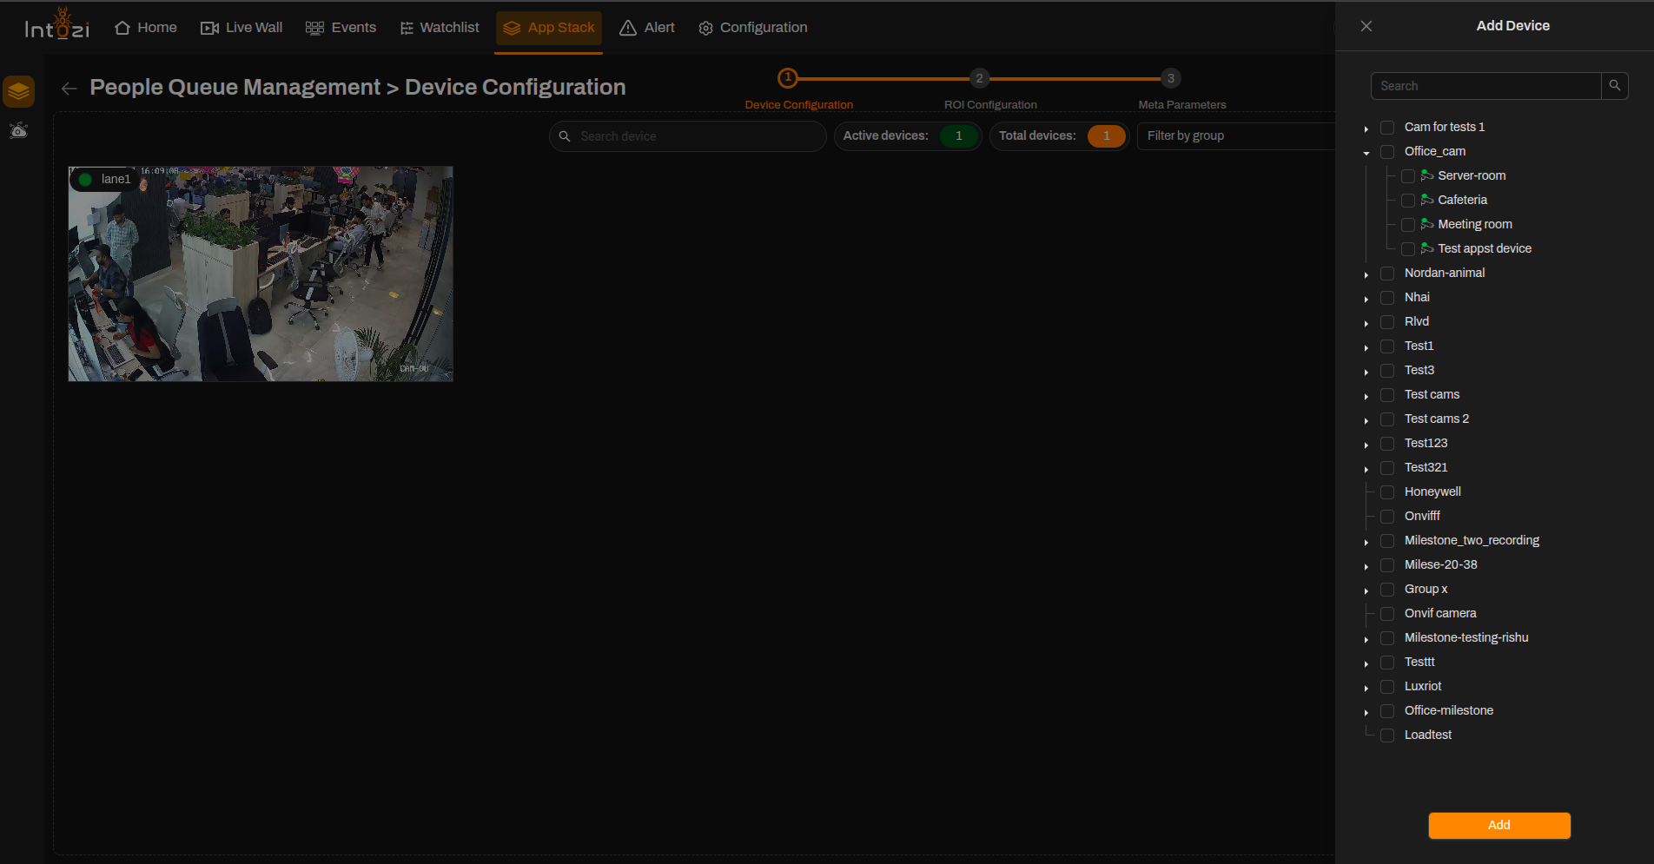
Task: Click step 3 Meta Parameters
Action: coord(1170,78)
